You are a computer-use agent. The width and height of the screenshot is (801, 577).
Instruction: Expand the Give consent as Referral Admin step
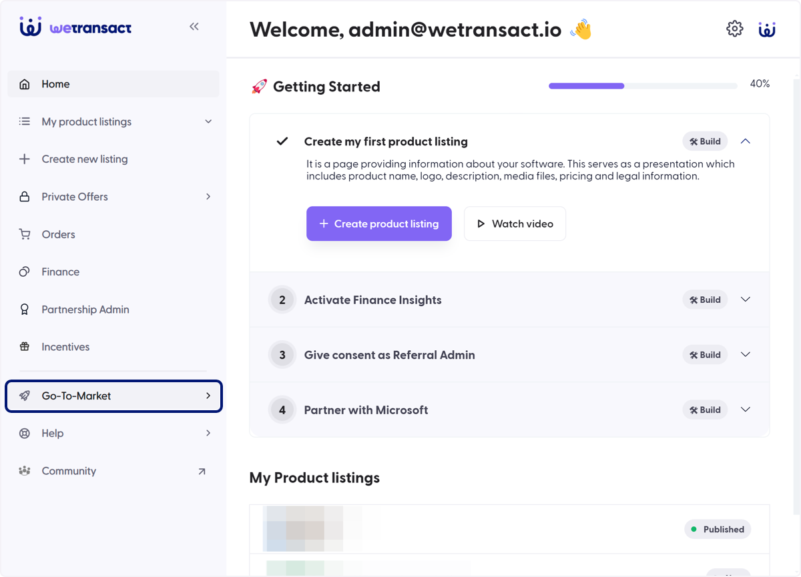(x=746, y=355)
